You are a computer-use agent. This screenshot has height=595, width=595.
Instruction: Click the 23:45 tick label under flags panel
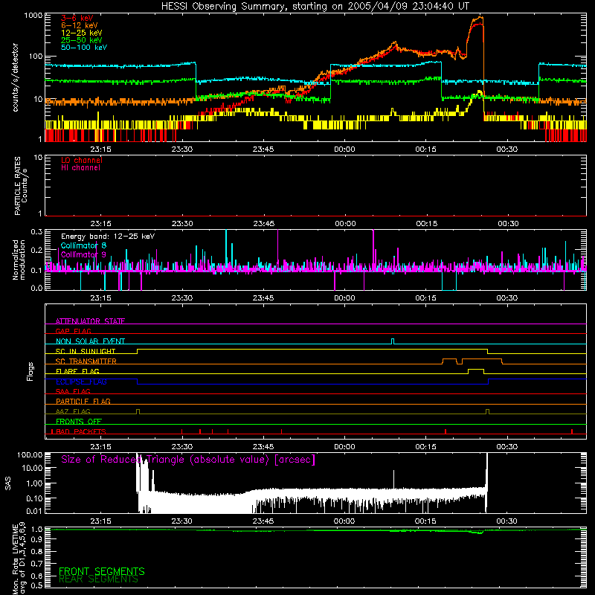[x=263, y=447]
